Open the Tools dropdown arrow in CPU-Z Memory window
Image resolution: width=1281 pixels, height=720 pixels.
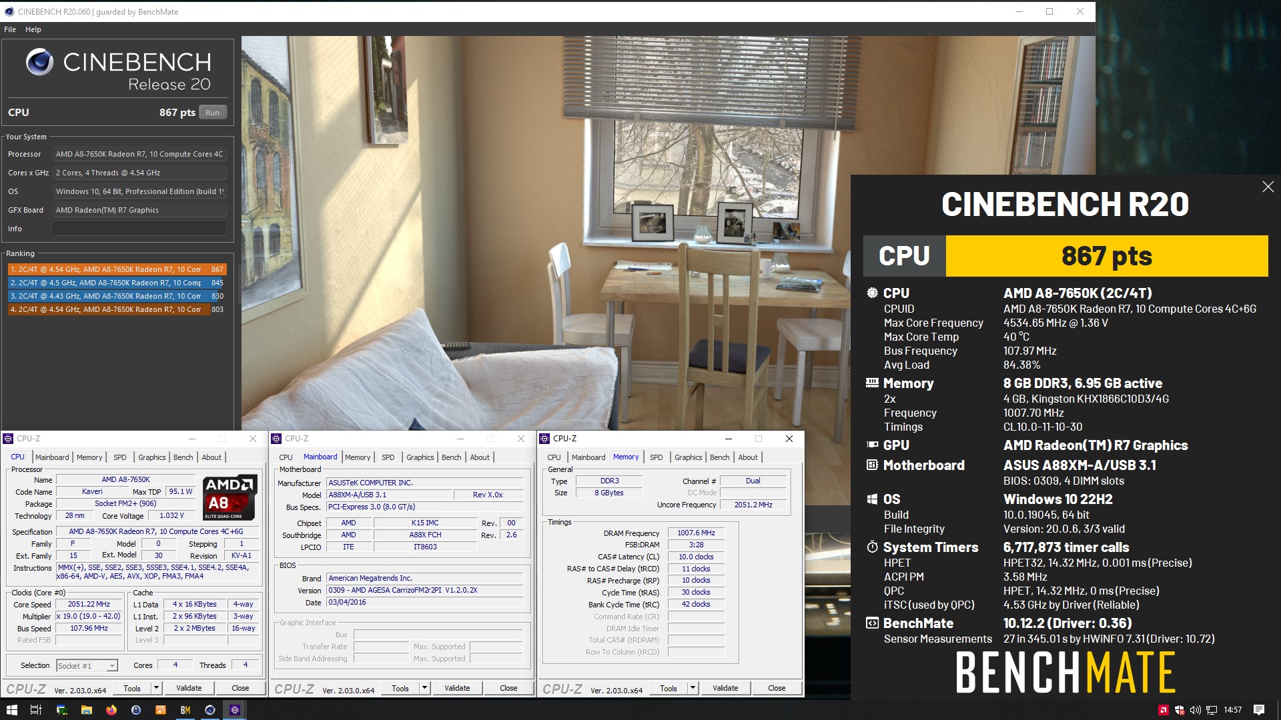tap(693, 688)
